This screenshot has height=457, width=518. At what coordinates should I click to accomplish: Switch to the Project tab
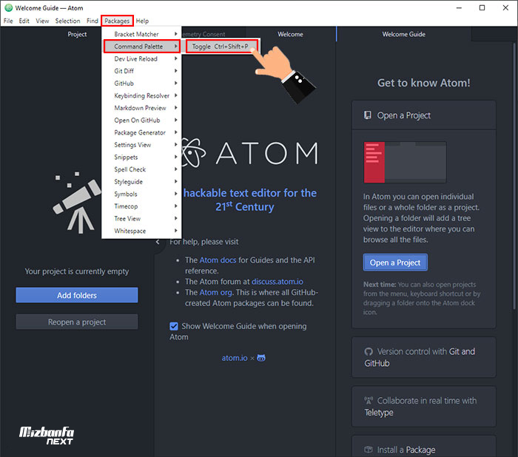tap(77, 34)
